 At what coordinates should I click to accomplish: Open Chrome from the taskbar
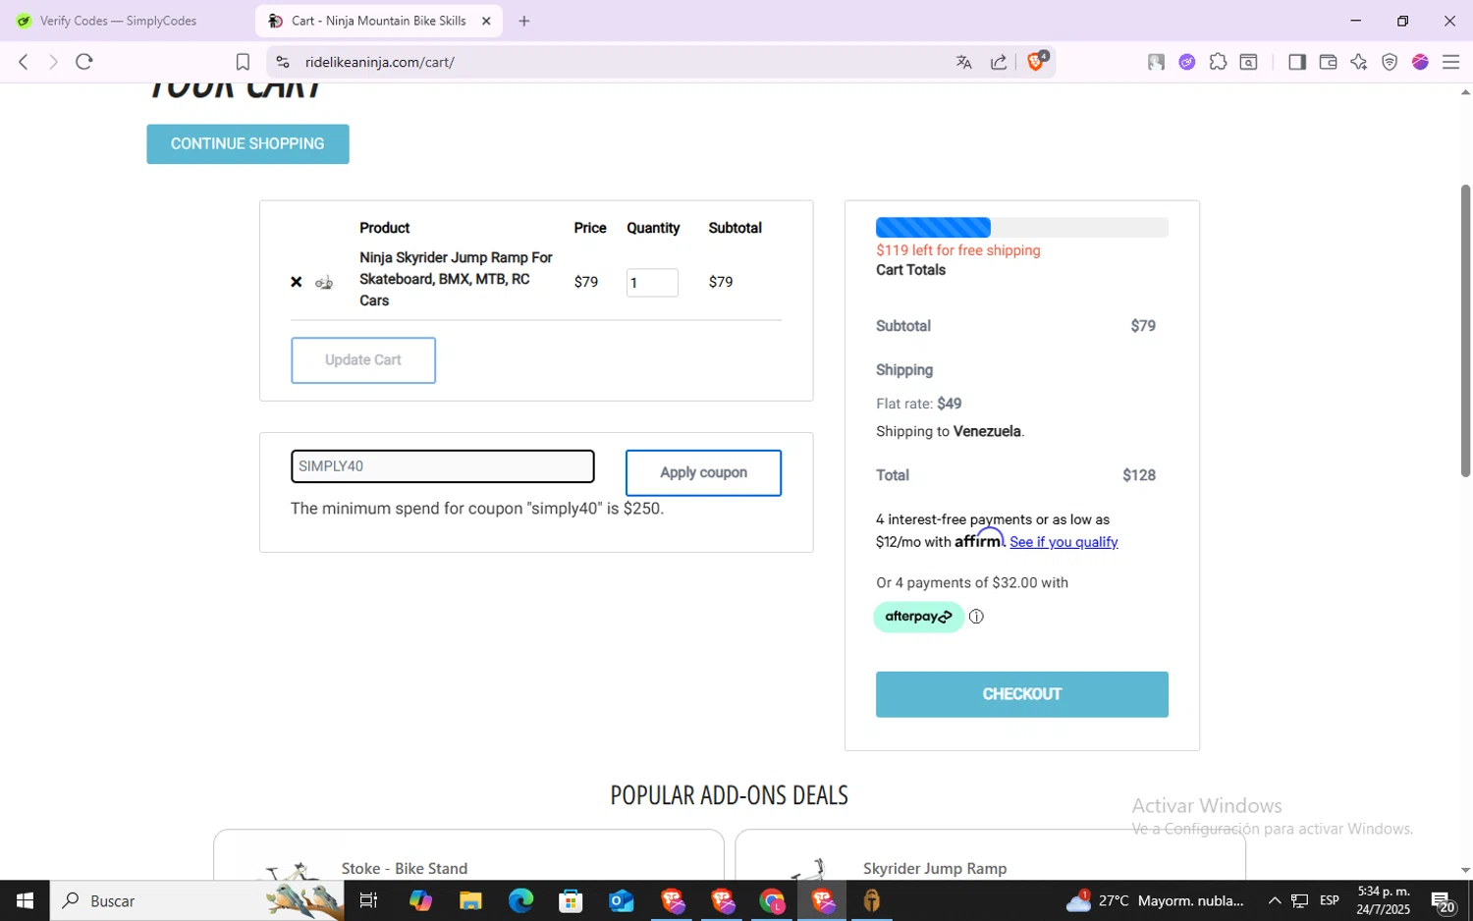click(x=772, y=900)
